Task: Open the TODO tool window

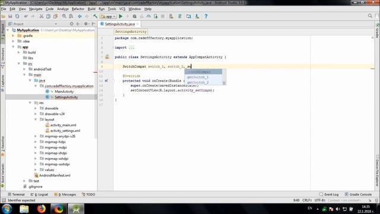Action: [88, 194]
